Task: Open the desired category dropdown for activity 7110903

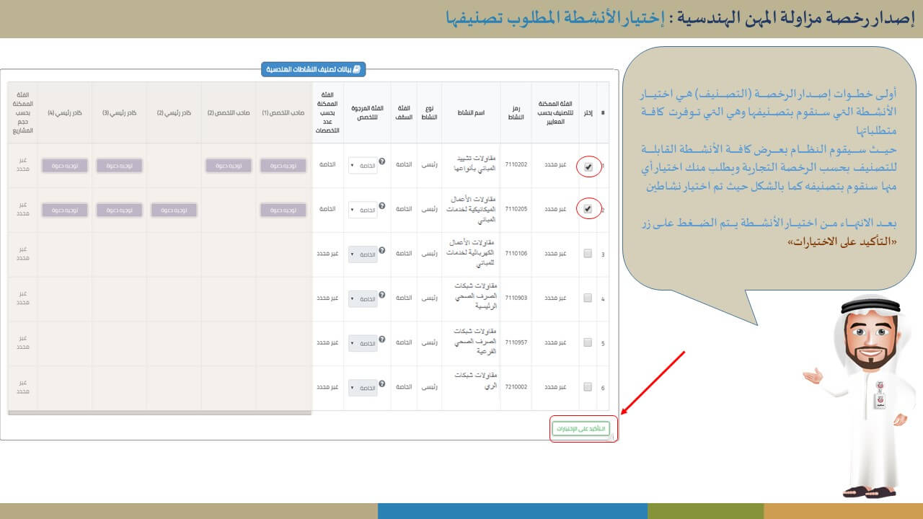Action: (x=363, y=298)
